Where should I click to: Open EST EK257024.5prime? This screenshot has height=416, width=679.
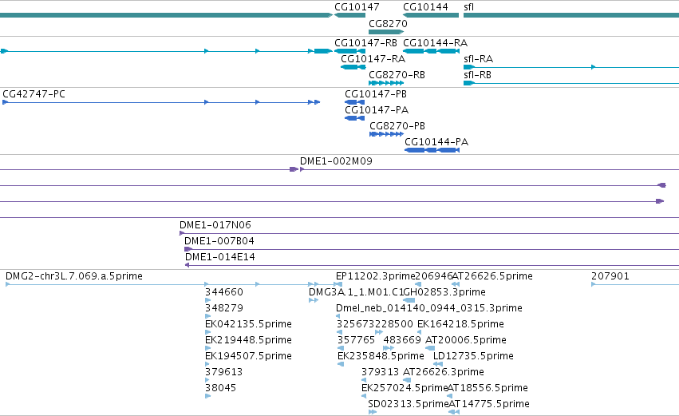(x=405, y=388)
